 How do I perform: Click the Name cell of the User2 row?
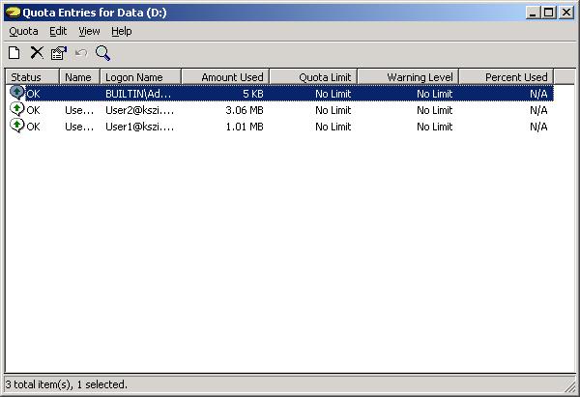(79, 110)
